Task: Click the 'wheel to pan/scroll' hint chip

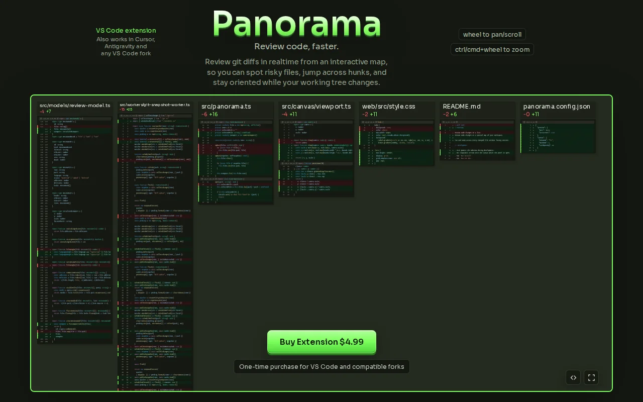Action: tap(492, 35)
